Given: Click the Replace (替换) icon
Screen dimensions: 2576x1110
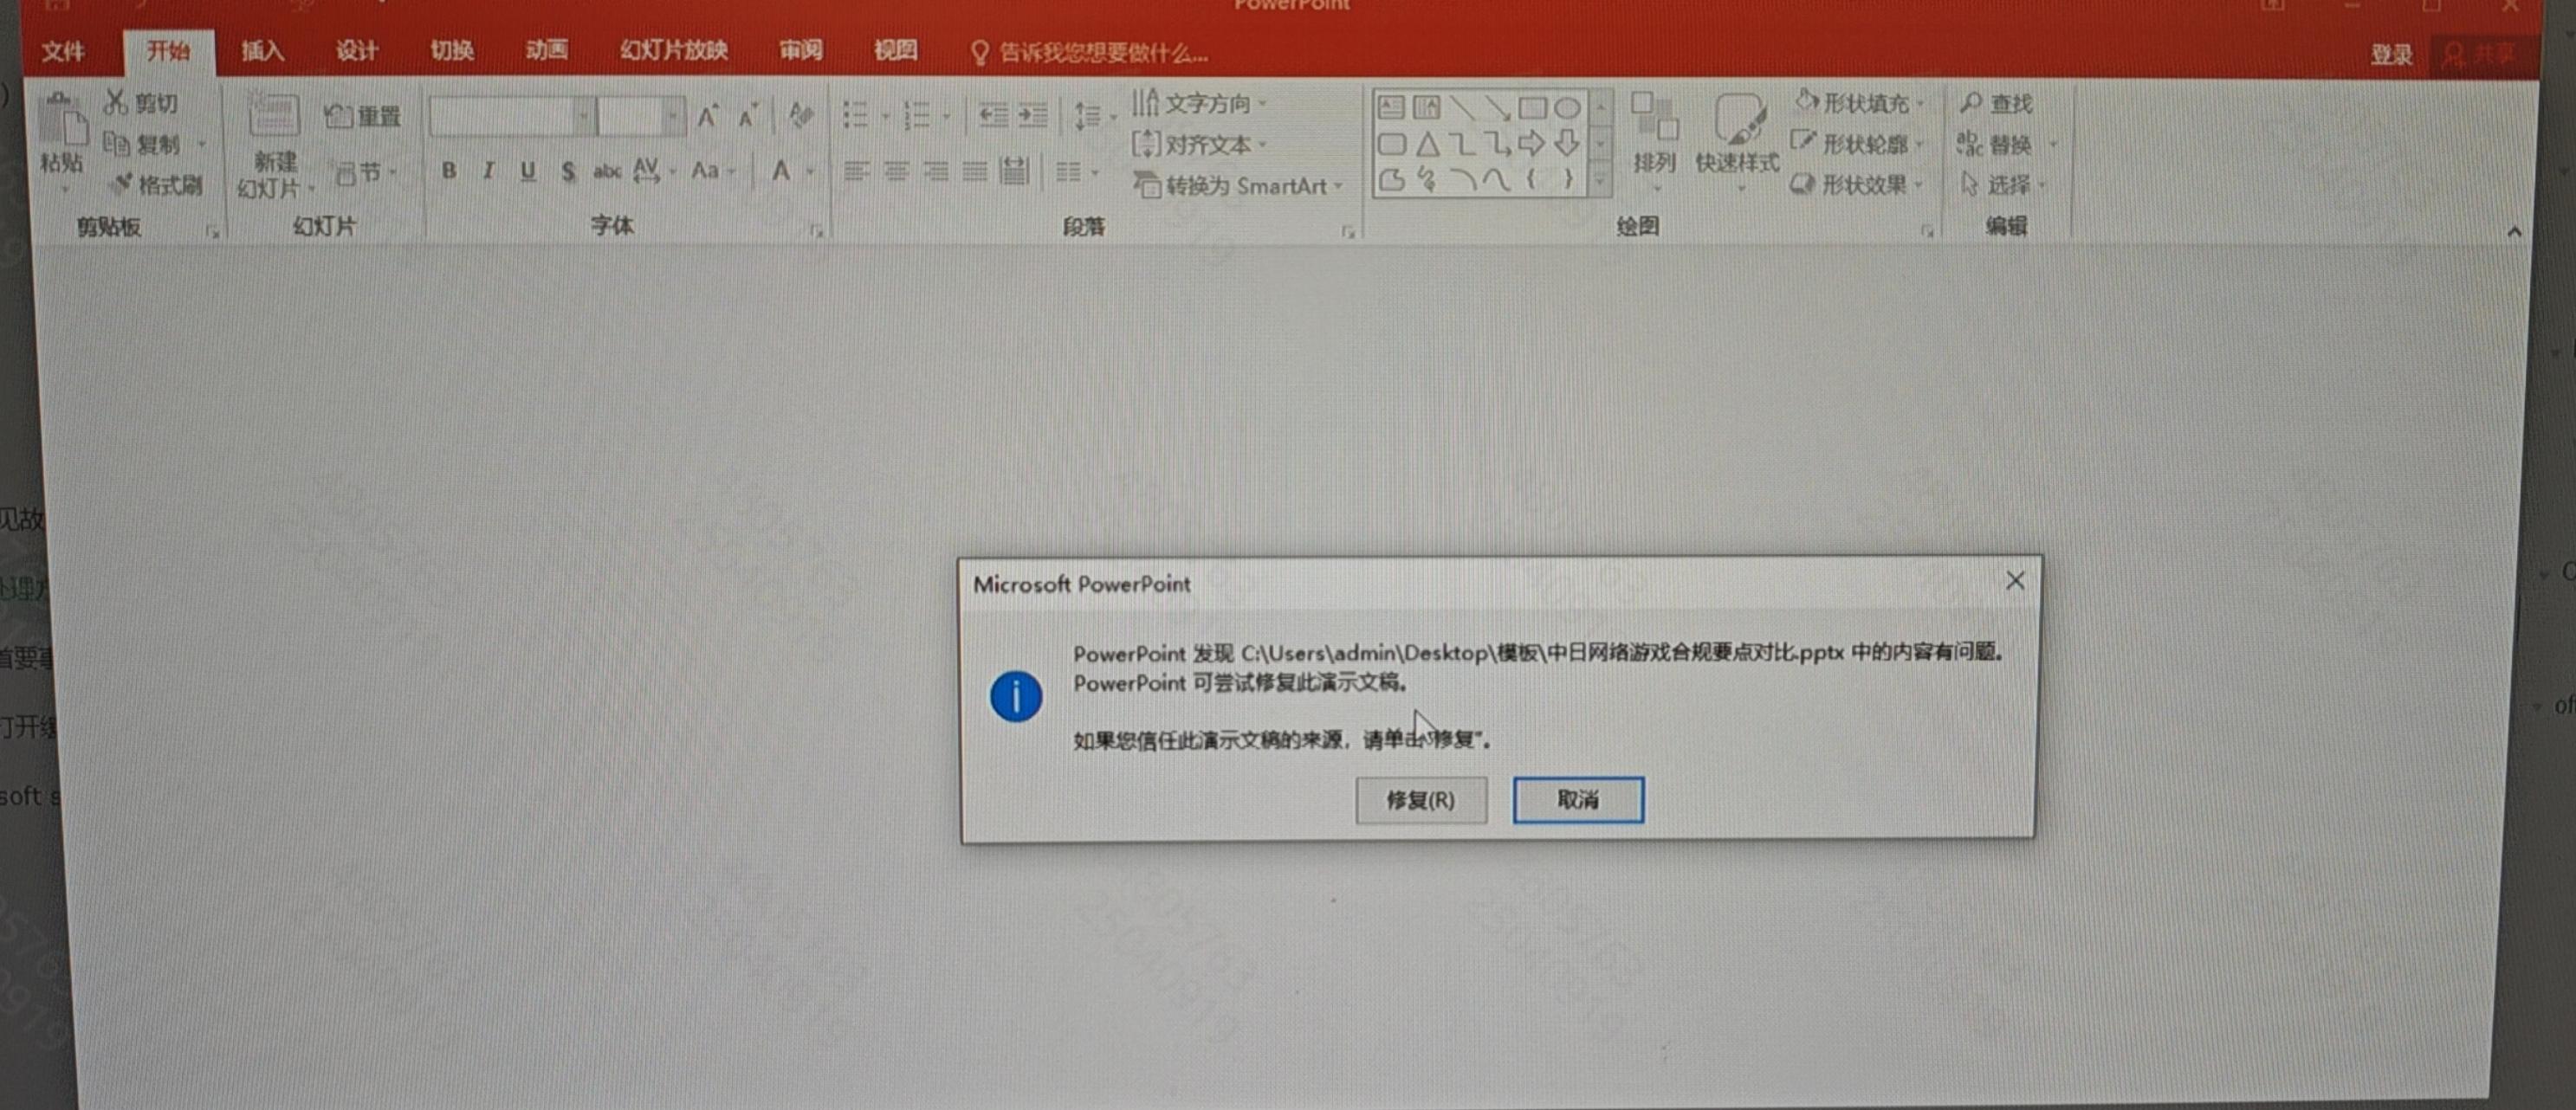Looking at the screenshot, I should pos(1970,144).
